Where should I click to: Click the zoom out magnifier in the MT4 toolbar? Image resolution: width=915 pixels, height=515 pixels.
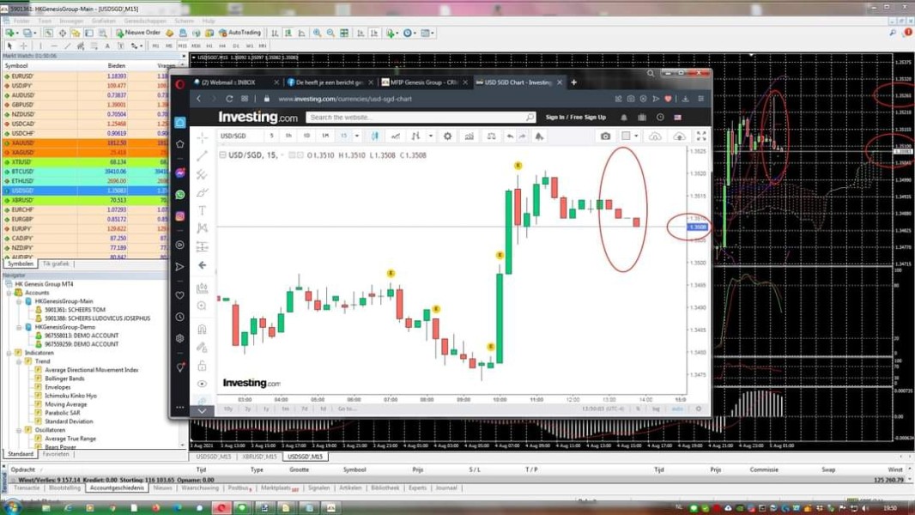pos(330,33)
